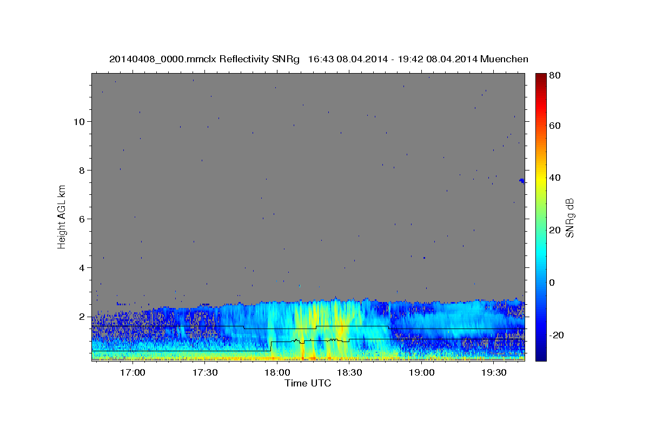Click the yellow high-reflectivity column near 18:30
649x433 pixels.
tap(341, 330)
